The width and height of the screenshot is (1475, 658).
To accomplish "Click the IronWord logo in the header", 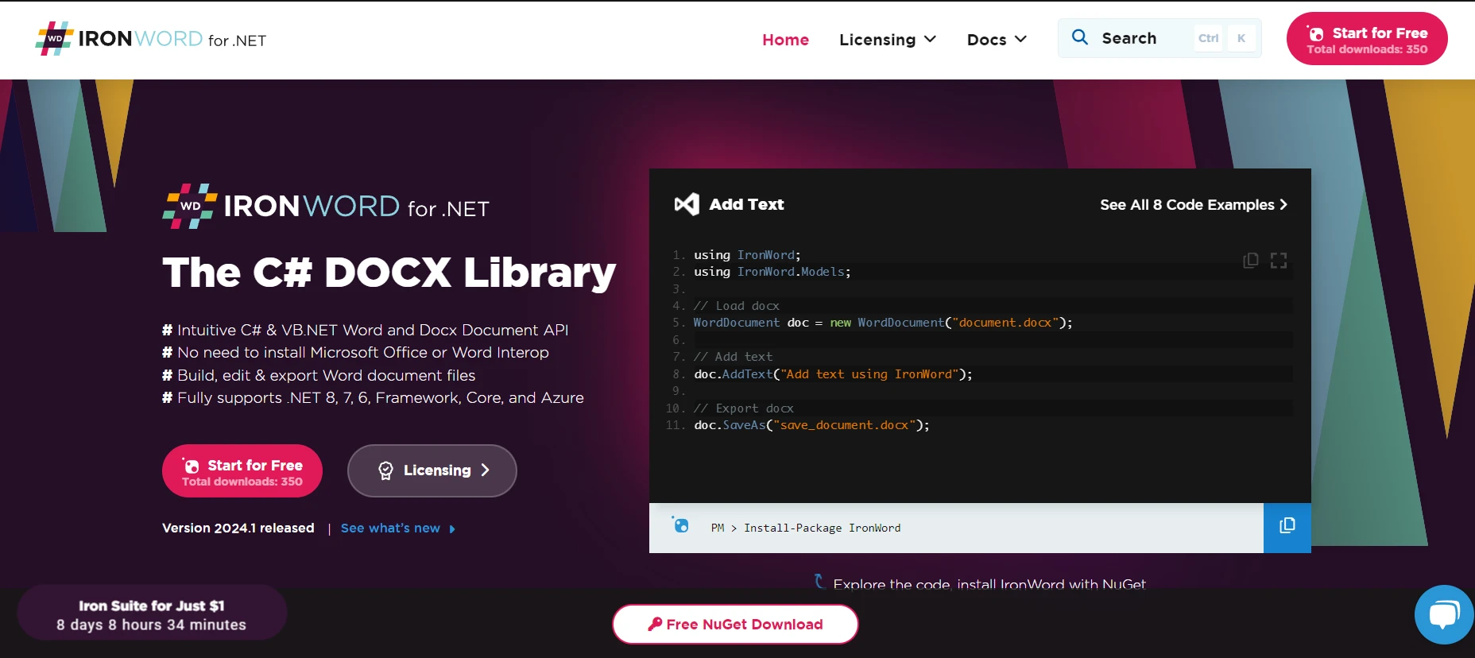I will [151, 39].
